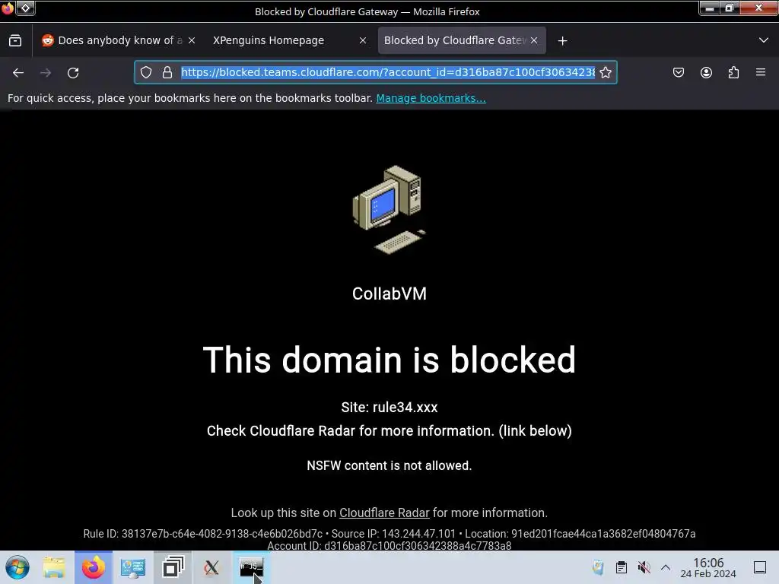Screen dimensions: 779x584
Task: Go back to the previous page
Action: pyautogui.click(x=18, y=72)
